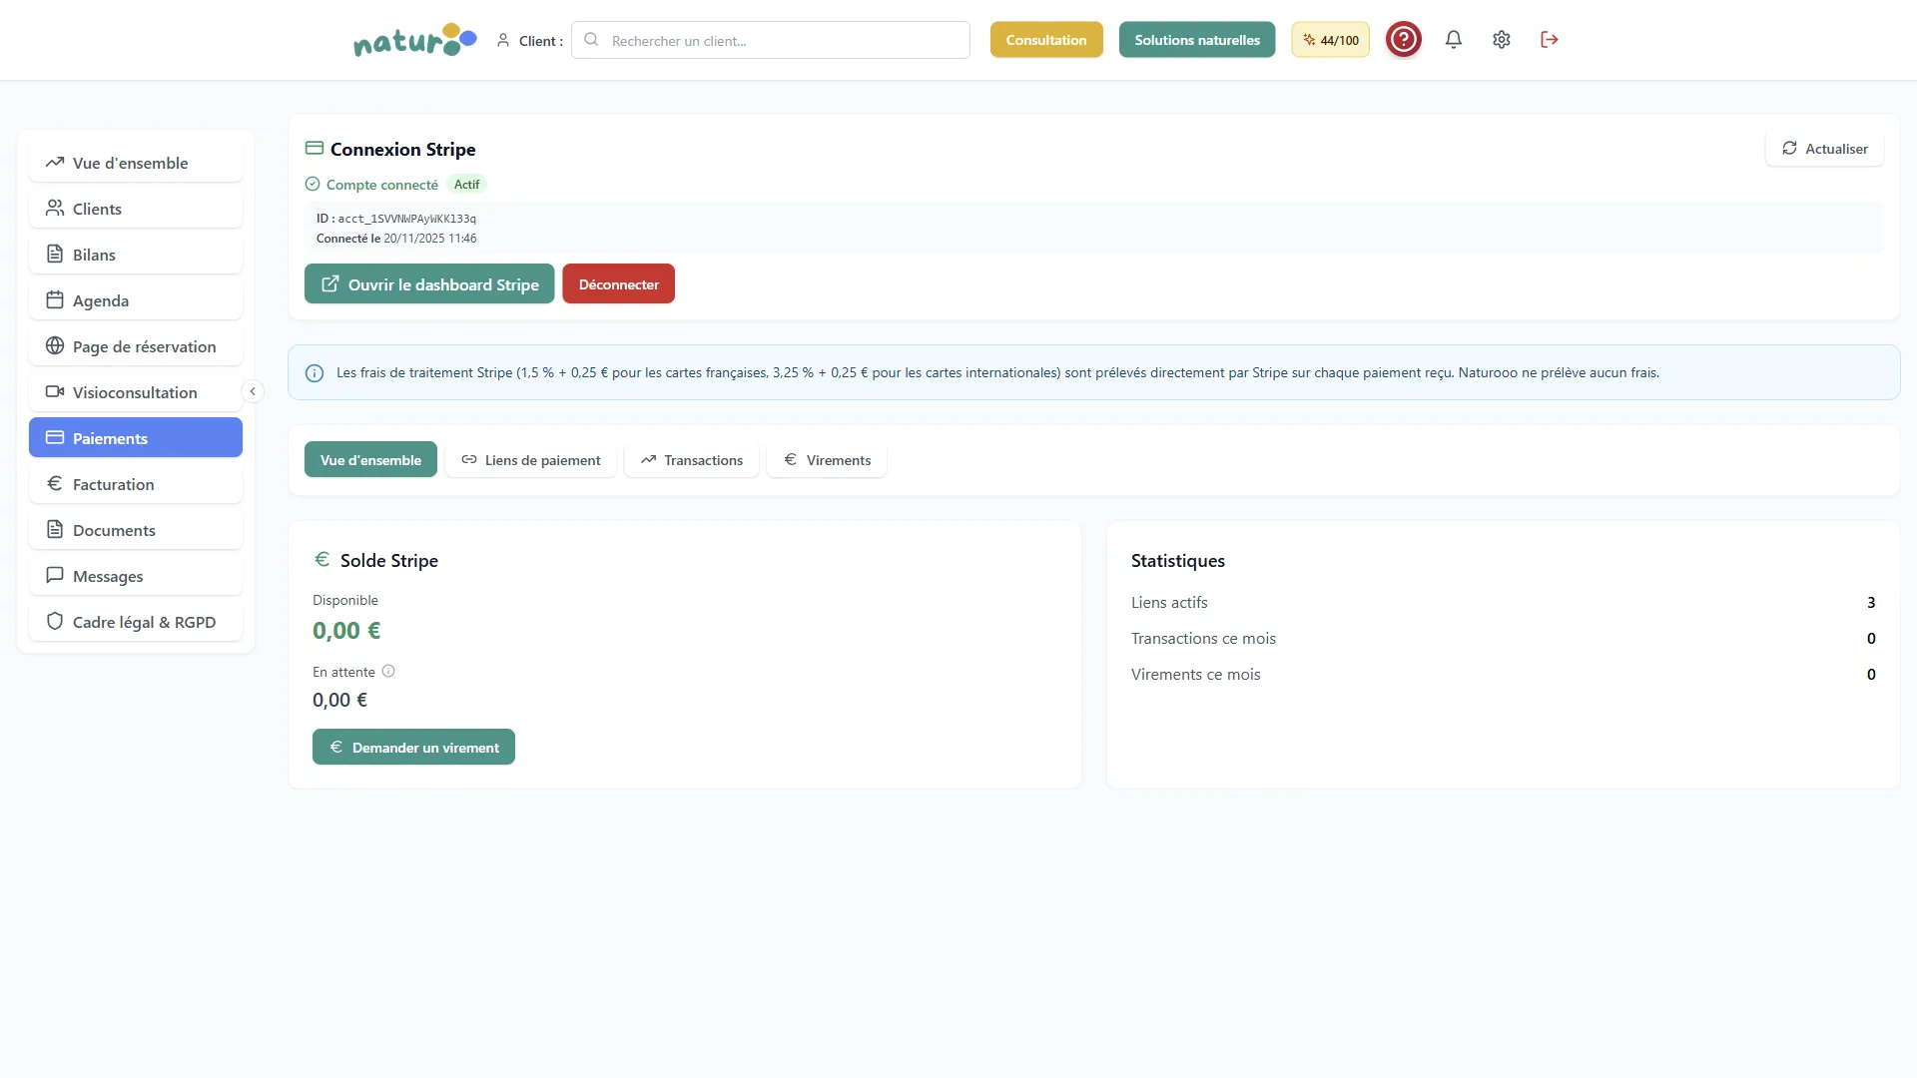This screenshot has width=1917, height=1078.
Task: Click the 44/100 credits badge
Action: pos(1331,40)
